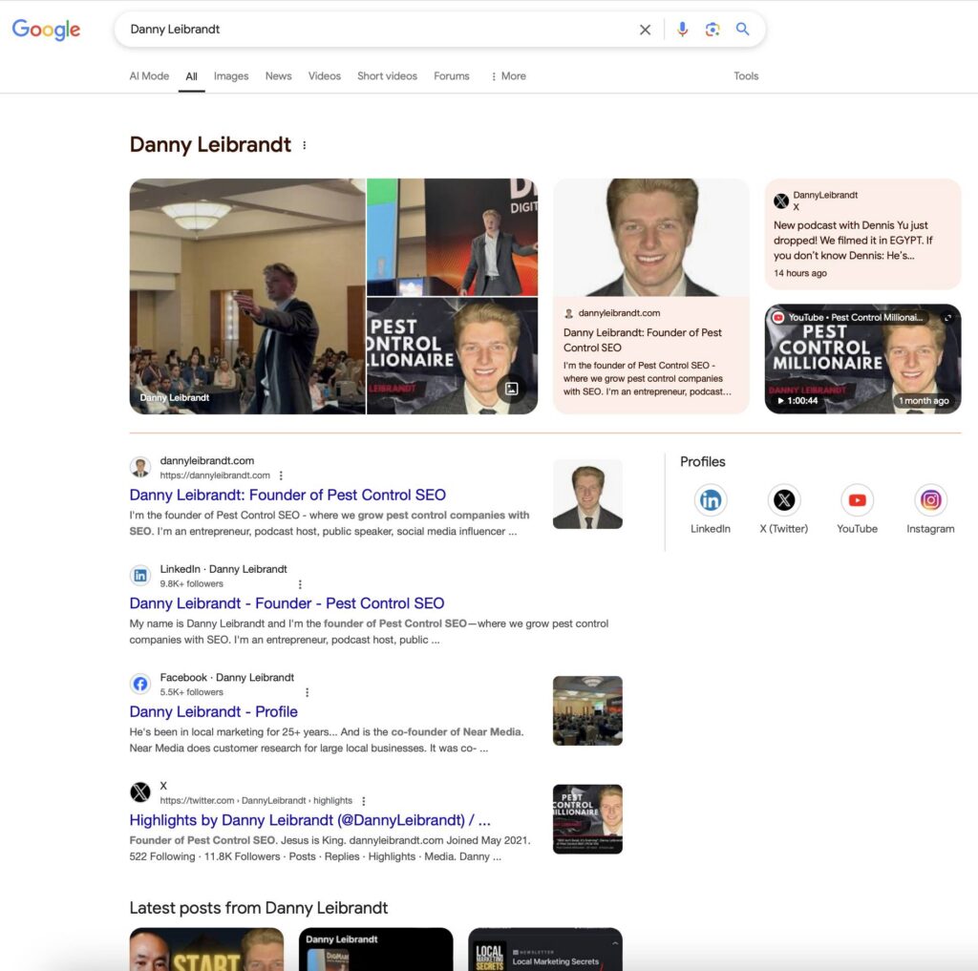Image resolution: width=978 pixels, height=971 pixels.
Task: Open the LinkedIn profile icon
Action: [710, 500]
